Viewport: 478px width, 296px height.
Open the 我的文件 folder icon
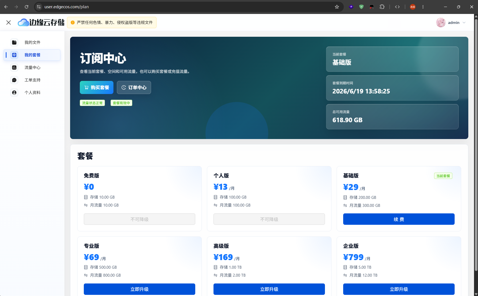(x=14, y=42)
